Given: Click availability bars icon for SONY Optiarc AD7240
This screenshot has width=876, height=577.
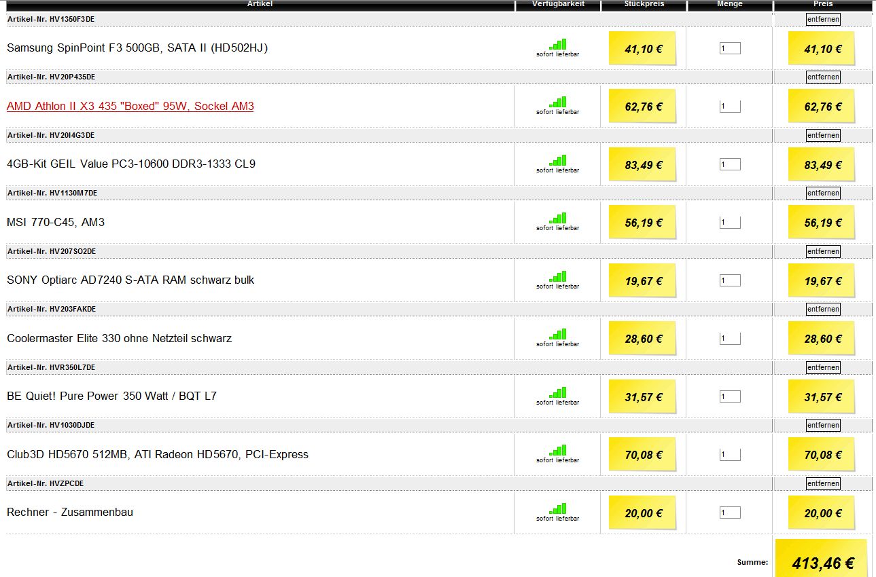Looking at the screenshot, I should [558, 276].
